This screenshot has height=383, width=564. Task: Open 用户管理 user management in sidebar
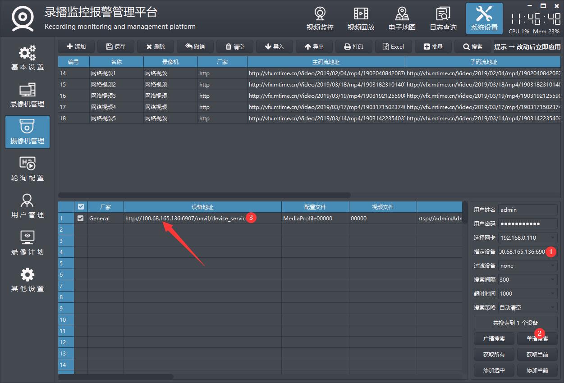(x=28, y=206)
